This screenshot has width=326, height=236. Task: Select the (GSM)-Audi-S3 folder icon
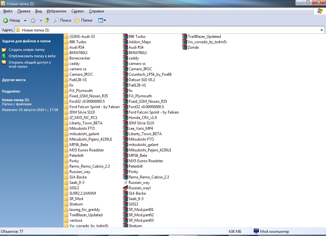click(x=66, y=37)
